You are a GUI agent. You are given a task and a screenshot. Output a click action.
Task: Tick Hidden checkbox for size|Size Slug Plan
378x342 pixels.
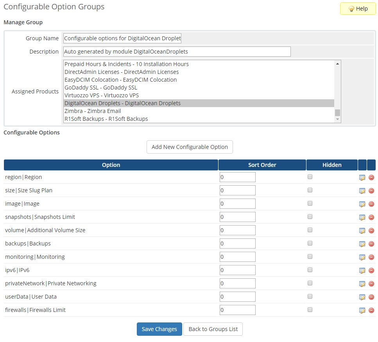[310, 190]
